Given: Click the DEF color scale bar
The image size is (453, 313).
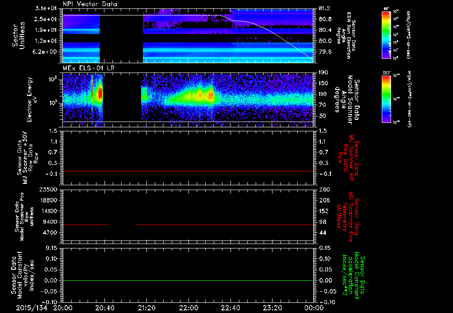Looking at the screenshot, I should point(386,99).
